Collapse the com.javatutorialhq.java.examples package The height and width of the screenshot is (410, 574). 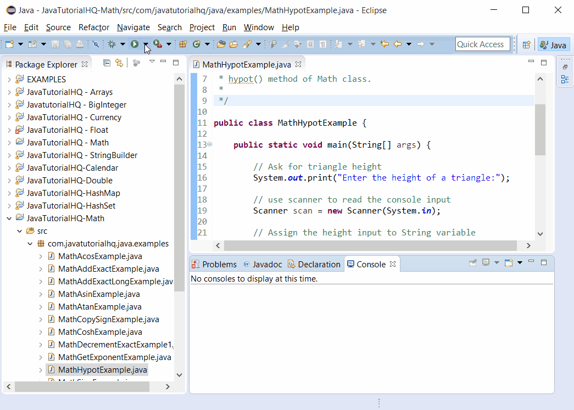30,244
